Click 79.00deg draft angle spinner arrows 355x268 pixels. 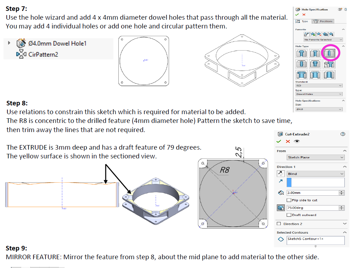point(342,208)
